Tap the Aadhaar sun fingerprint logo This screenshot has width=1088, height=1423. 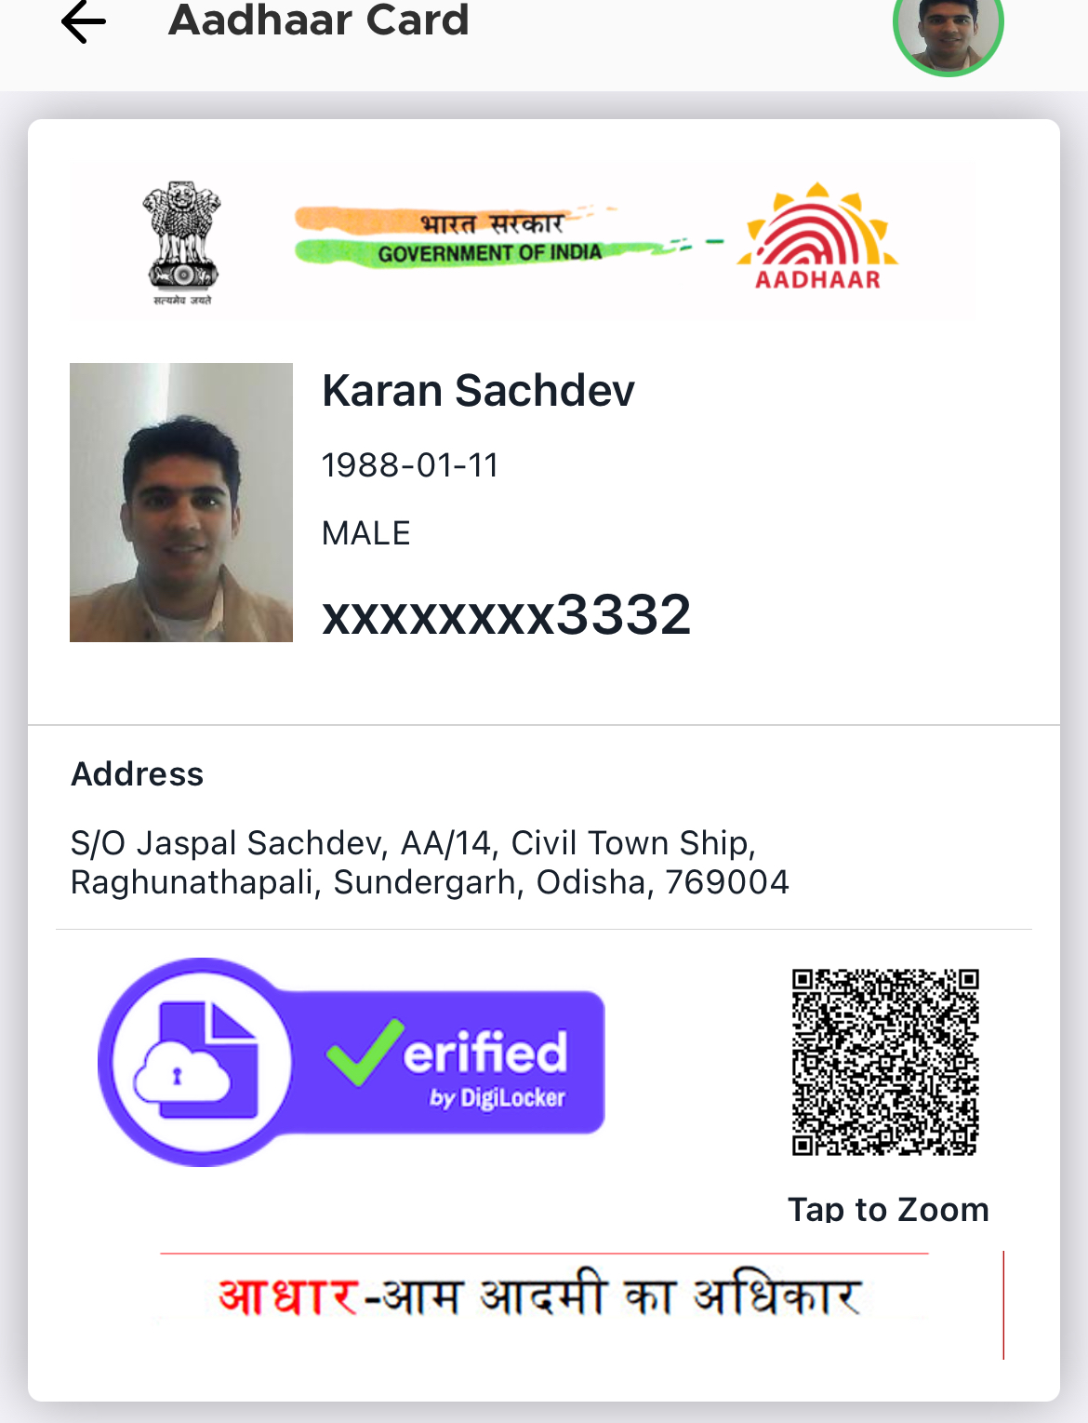click(x=817, y=237)
